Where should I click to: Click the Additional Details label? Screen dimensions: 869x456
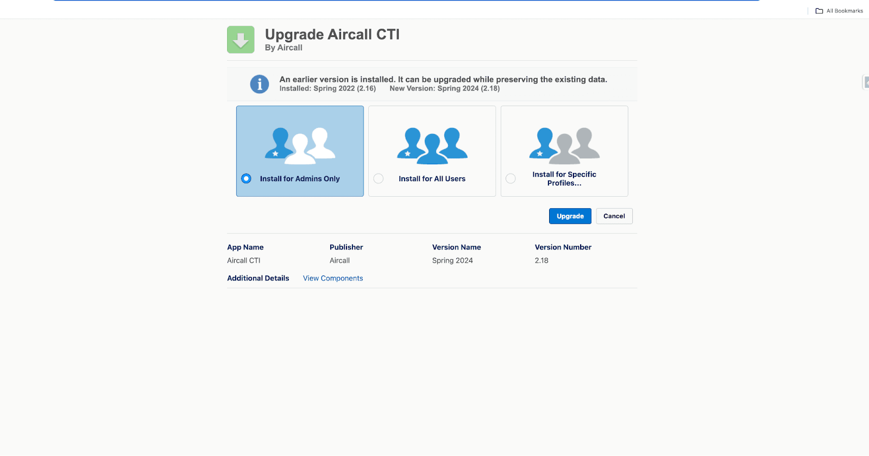coord(258,278)
